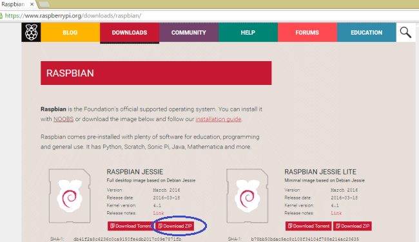This screenshot has width=419, height=242.
Task: Click Raspbian Jessie version March 2016 value
Action: click(x=166, y=190)
